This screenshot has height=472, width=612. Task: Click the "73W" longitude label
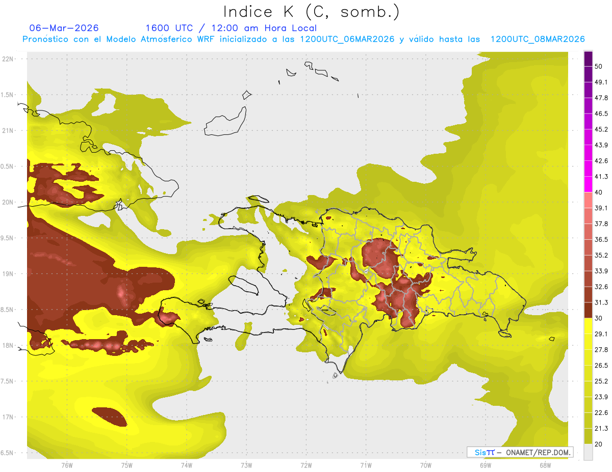coord(246,465)
